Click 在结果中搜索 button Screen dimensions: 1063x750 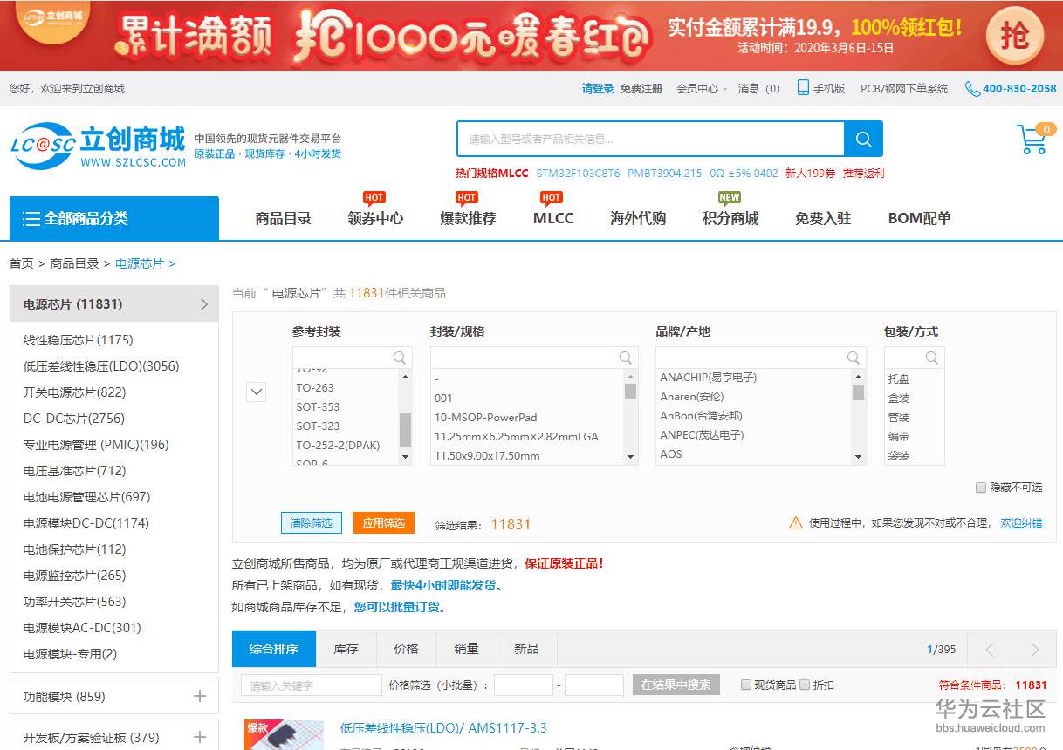coord(676,685)
